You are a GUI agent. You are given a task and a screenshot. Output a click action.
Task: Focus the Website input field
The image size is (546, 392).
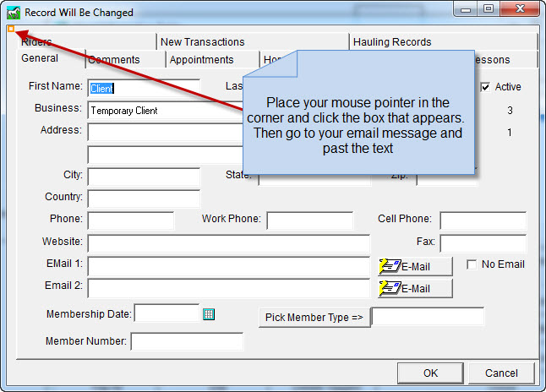click(x=229, y=243)
